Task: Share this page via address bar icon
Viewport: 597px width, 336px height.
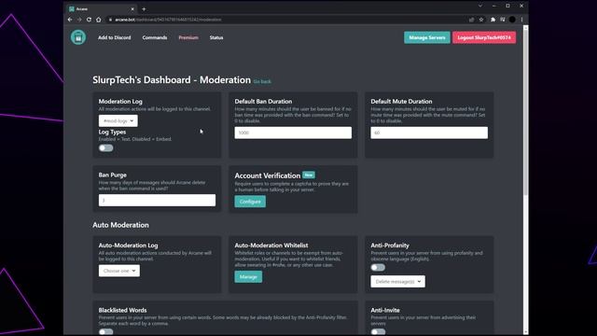Action: [471, 20]
